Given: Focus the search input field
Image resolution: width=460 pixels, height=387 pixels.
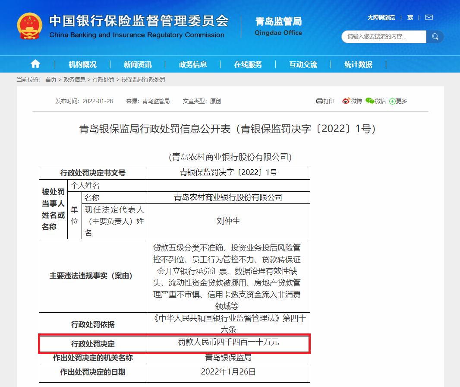Looking at the screenshot, I should pos(384,37).
